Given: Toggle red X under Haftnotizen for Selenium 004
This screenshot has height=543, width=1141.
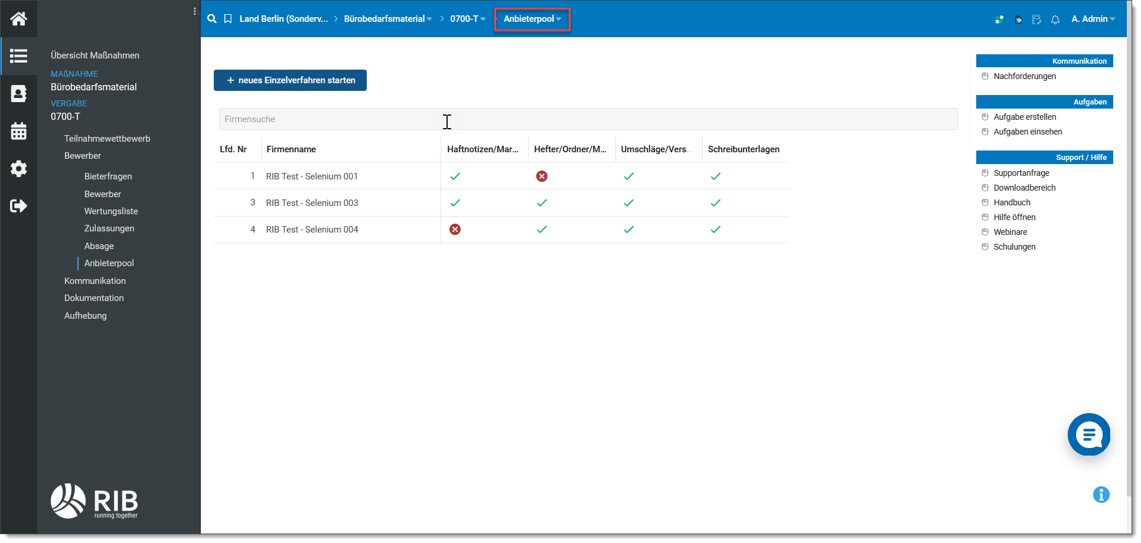Looking at the screenshot, I should click(x=455, y=230).
